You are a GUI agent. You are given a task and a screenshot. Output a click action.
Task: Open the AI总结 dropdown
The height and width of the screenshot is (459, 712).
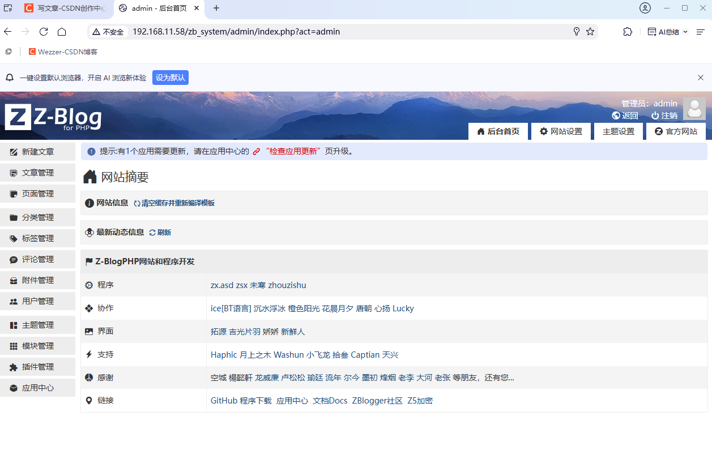point(668,32)
